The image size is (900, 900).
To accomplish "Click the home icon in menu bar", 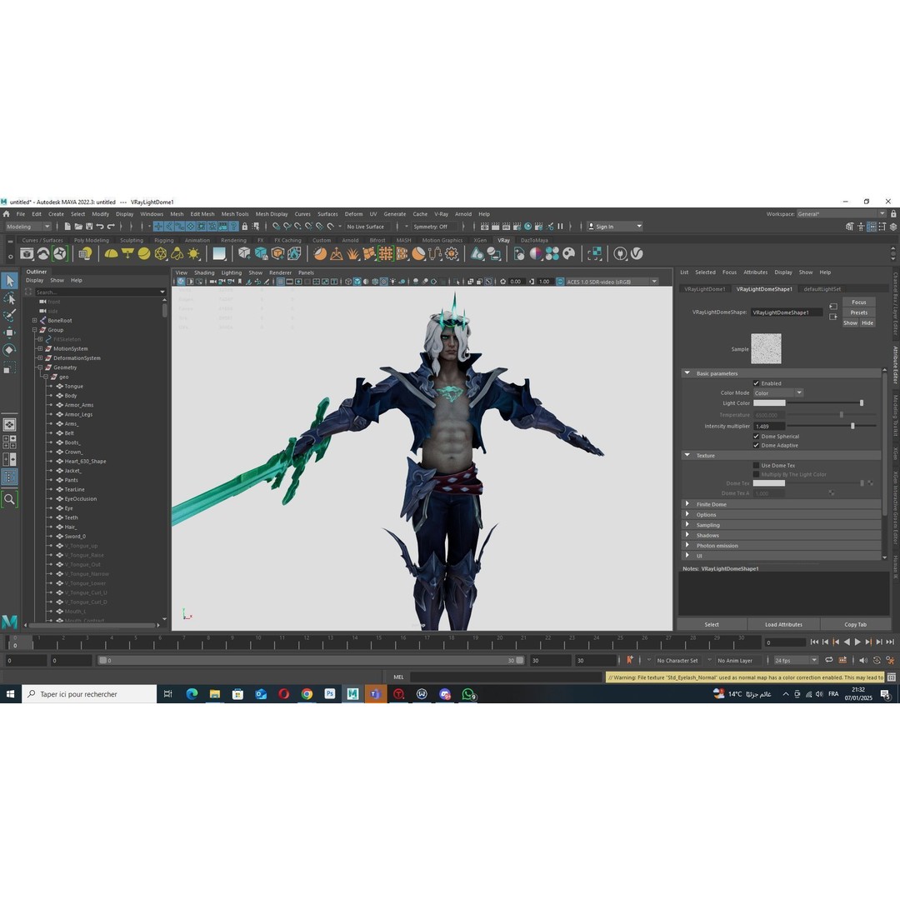I will 7,214.
